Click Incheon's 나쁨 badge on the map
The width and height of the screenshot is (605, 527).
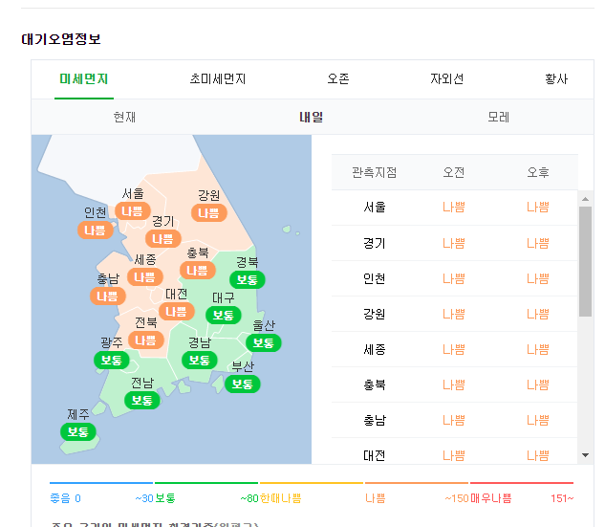click(96, 230)
